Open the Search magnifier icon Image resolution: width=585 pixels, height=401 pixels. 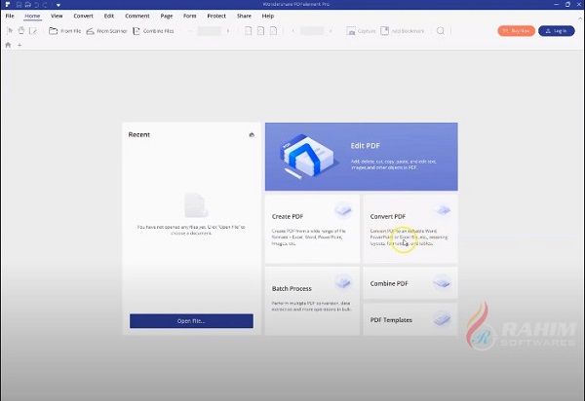pos(441,31)
